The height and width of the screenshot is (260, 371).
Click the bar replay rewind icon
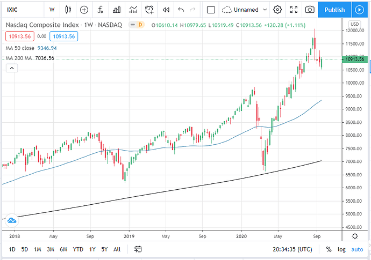point(166,10)
